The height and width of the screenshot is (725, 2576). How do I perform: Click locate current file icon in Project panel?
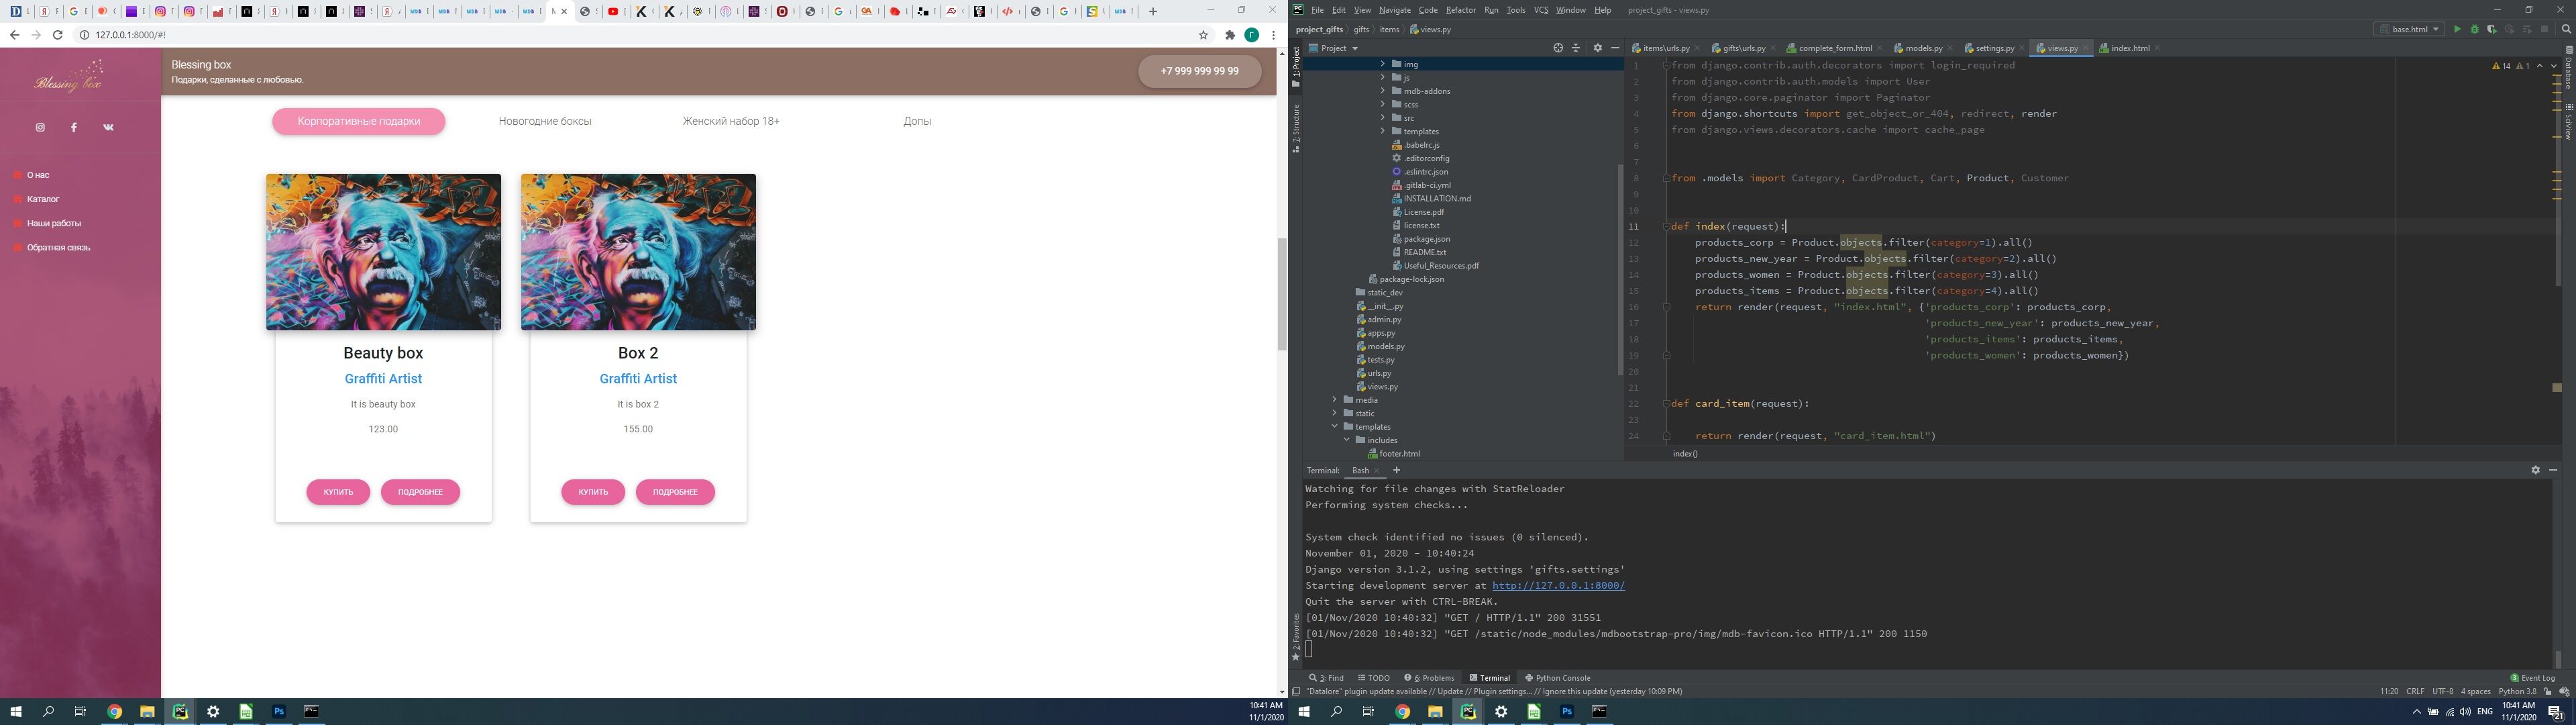point(1558,48)
